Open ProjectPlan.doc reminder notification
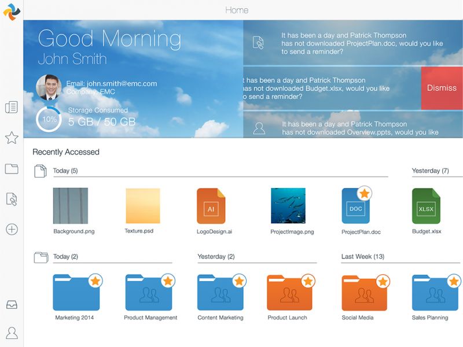Screen dimensions: 463x347 [353, 43]
